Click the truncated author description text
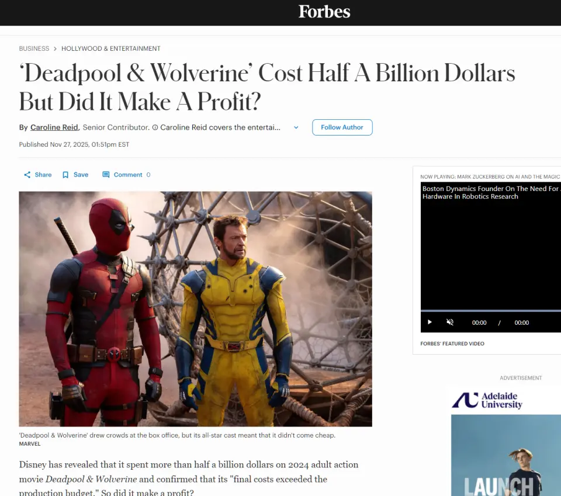This screenshot has height=496, width=561. tap(220, 127)
